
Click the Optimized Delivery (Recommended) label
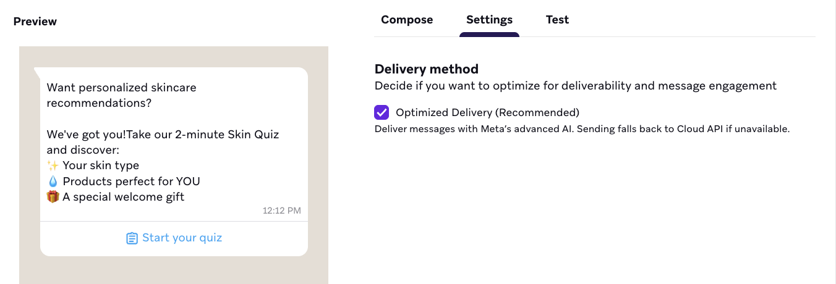[x=487, y=112]
